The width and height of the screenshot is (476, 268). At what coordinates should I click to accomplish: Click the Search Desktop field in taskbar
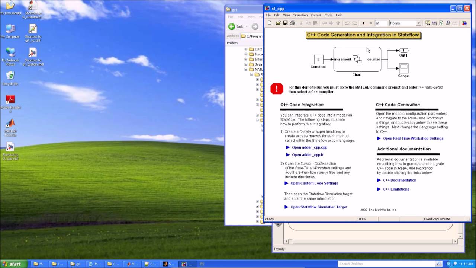pyautogui.click(x=387, y=264)
